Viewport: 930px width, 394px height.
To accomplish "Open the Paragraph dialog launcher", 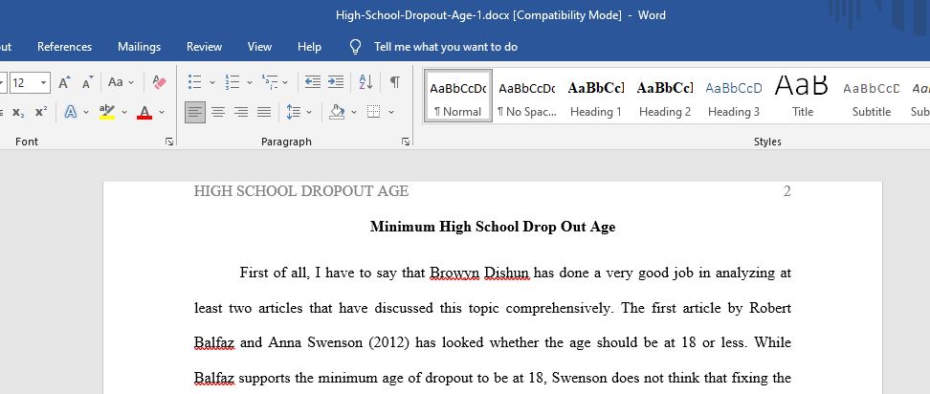I will point(406,142).
